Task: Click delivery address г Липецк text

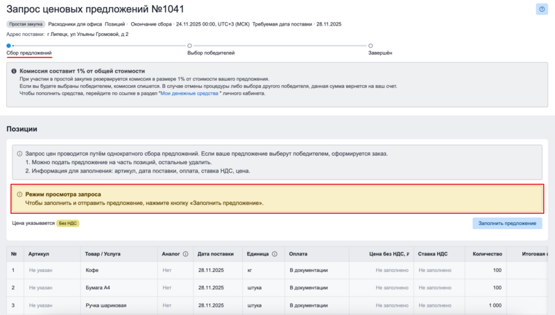Action: pyautogui.click(x=88, y=34)
